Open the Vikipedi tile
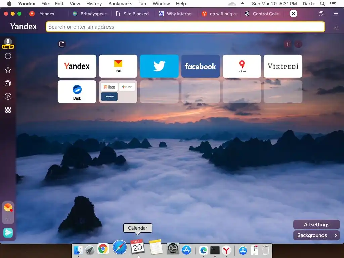The width and height of the screenshot is (344, 258). tap(283, 66)
